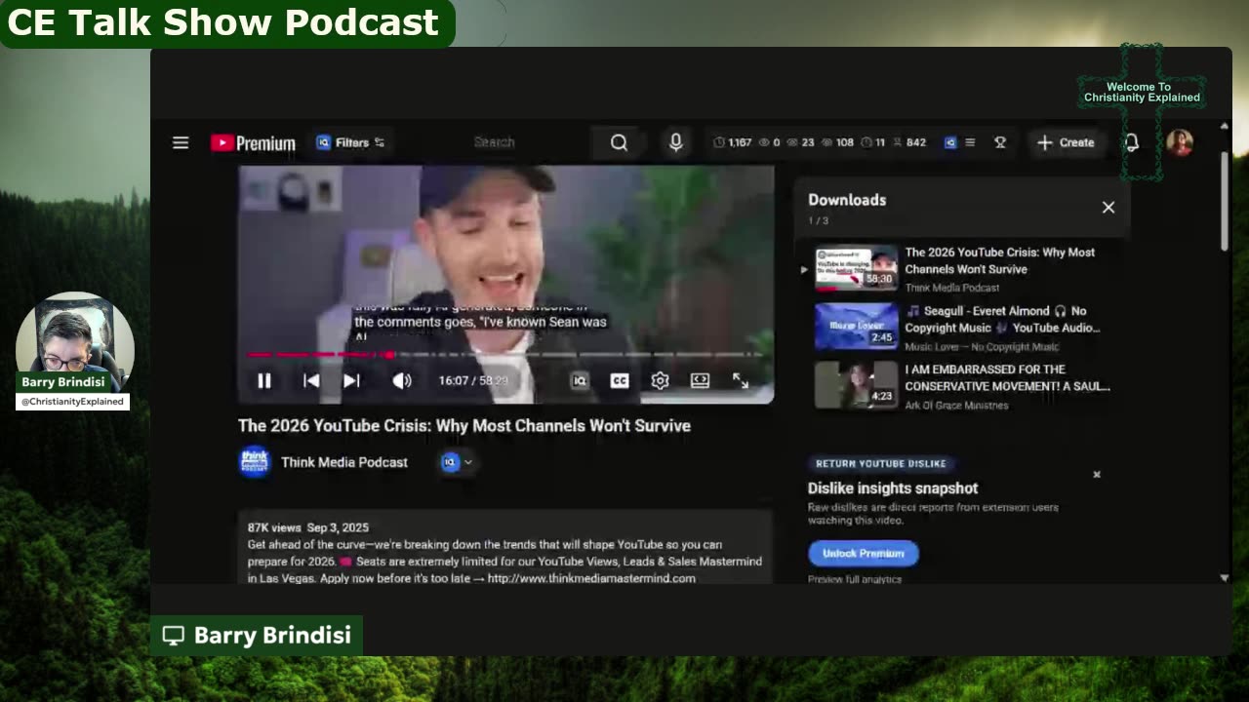Click the magnifying glass search button
The image size is (1249, 702).
click(x=619, y=142)
